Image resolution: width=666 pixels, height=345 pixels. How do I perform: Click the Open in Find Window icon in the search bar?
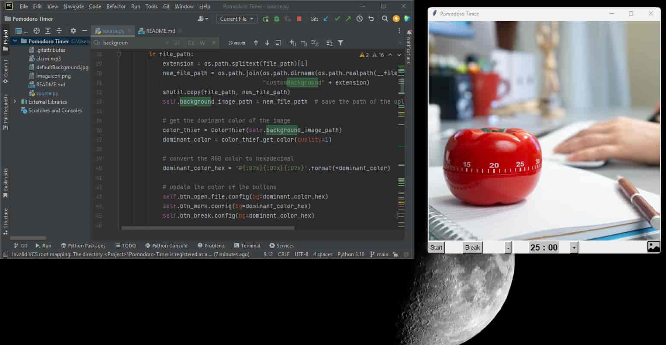pos(278,43)
